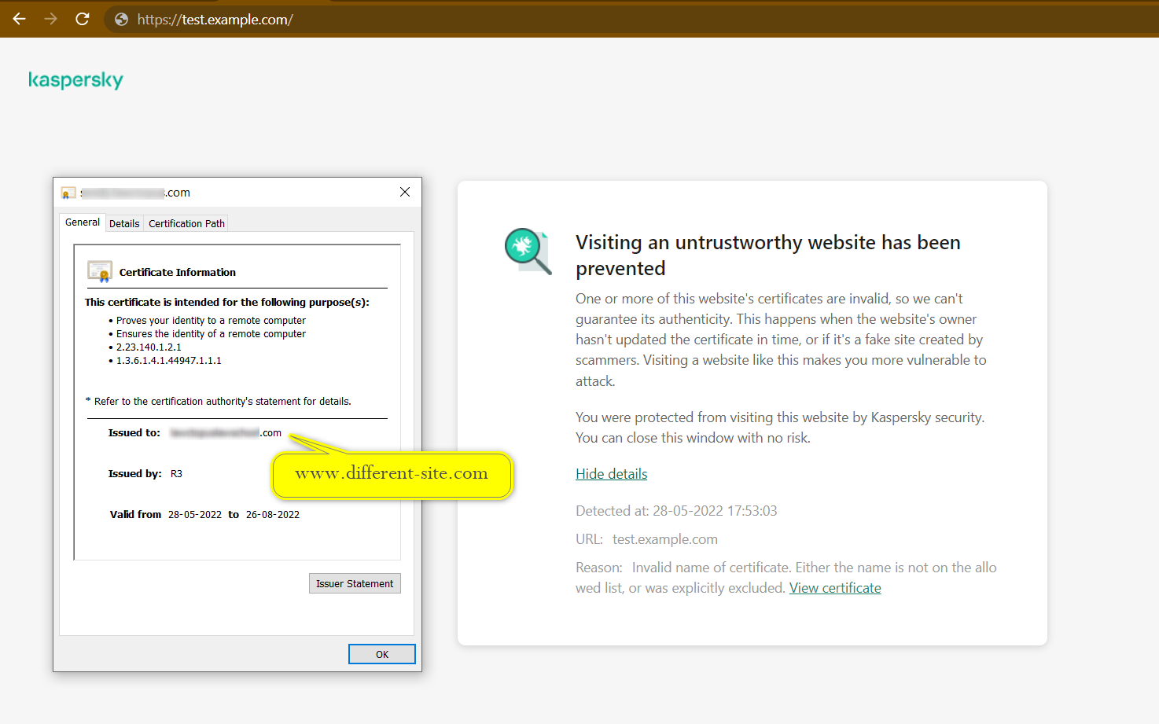The height and width of the screenshot is (724, 1159).
Task: Click the magnifier bug warning icon
Action: point(528,251)
